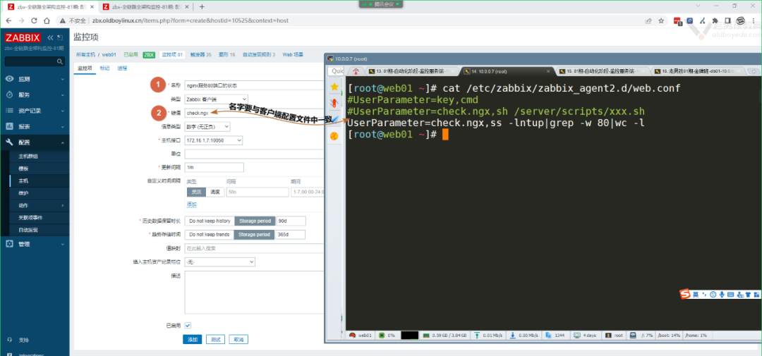Viewport: 762px width, 356px height.
Task: Click the Chrome profile avatar icon
Action: (x=741, y=21)
